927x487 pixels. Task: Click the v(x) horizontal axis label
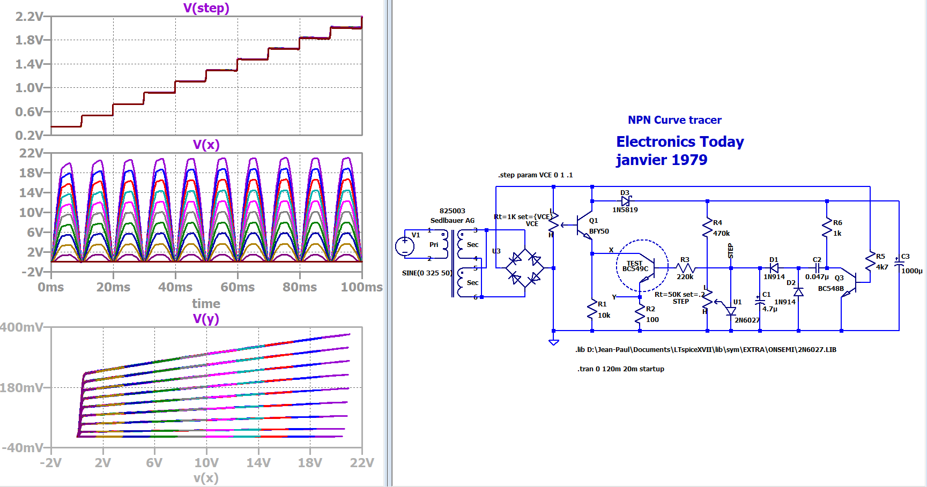click(206, 478)
